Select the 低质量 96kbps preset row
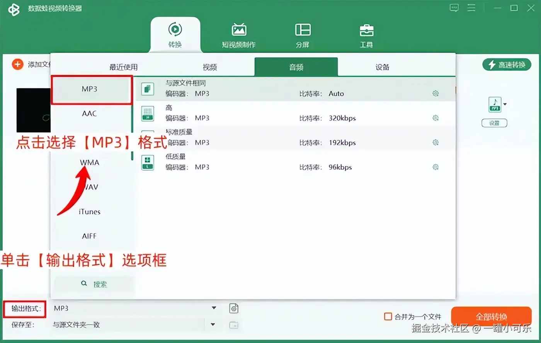541x343 pixels. (296, 162)
